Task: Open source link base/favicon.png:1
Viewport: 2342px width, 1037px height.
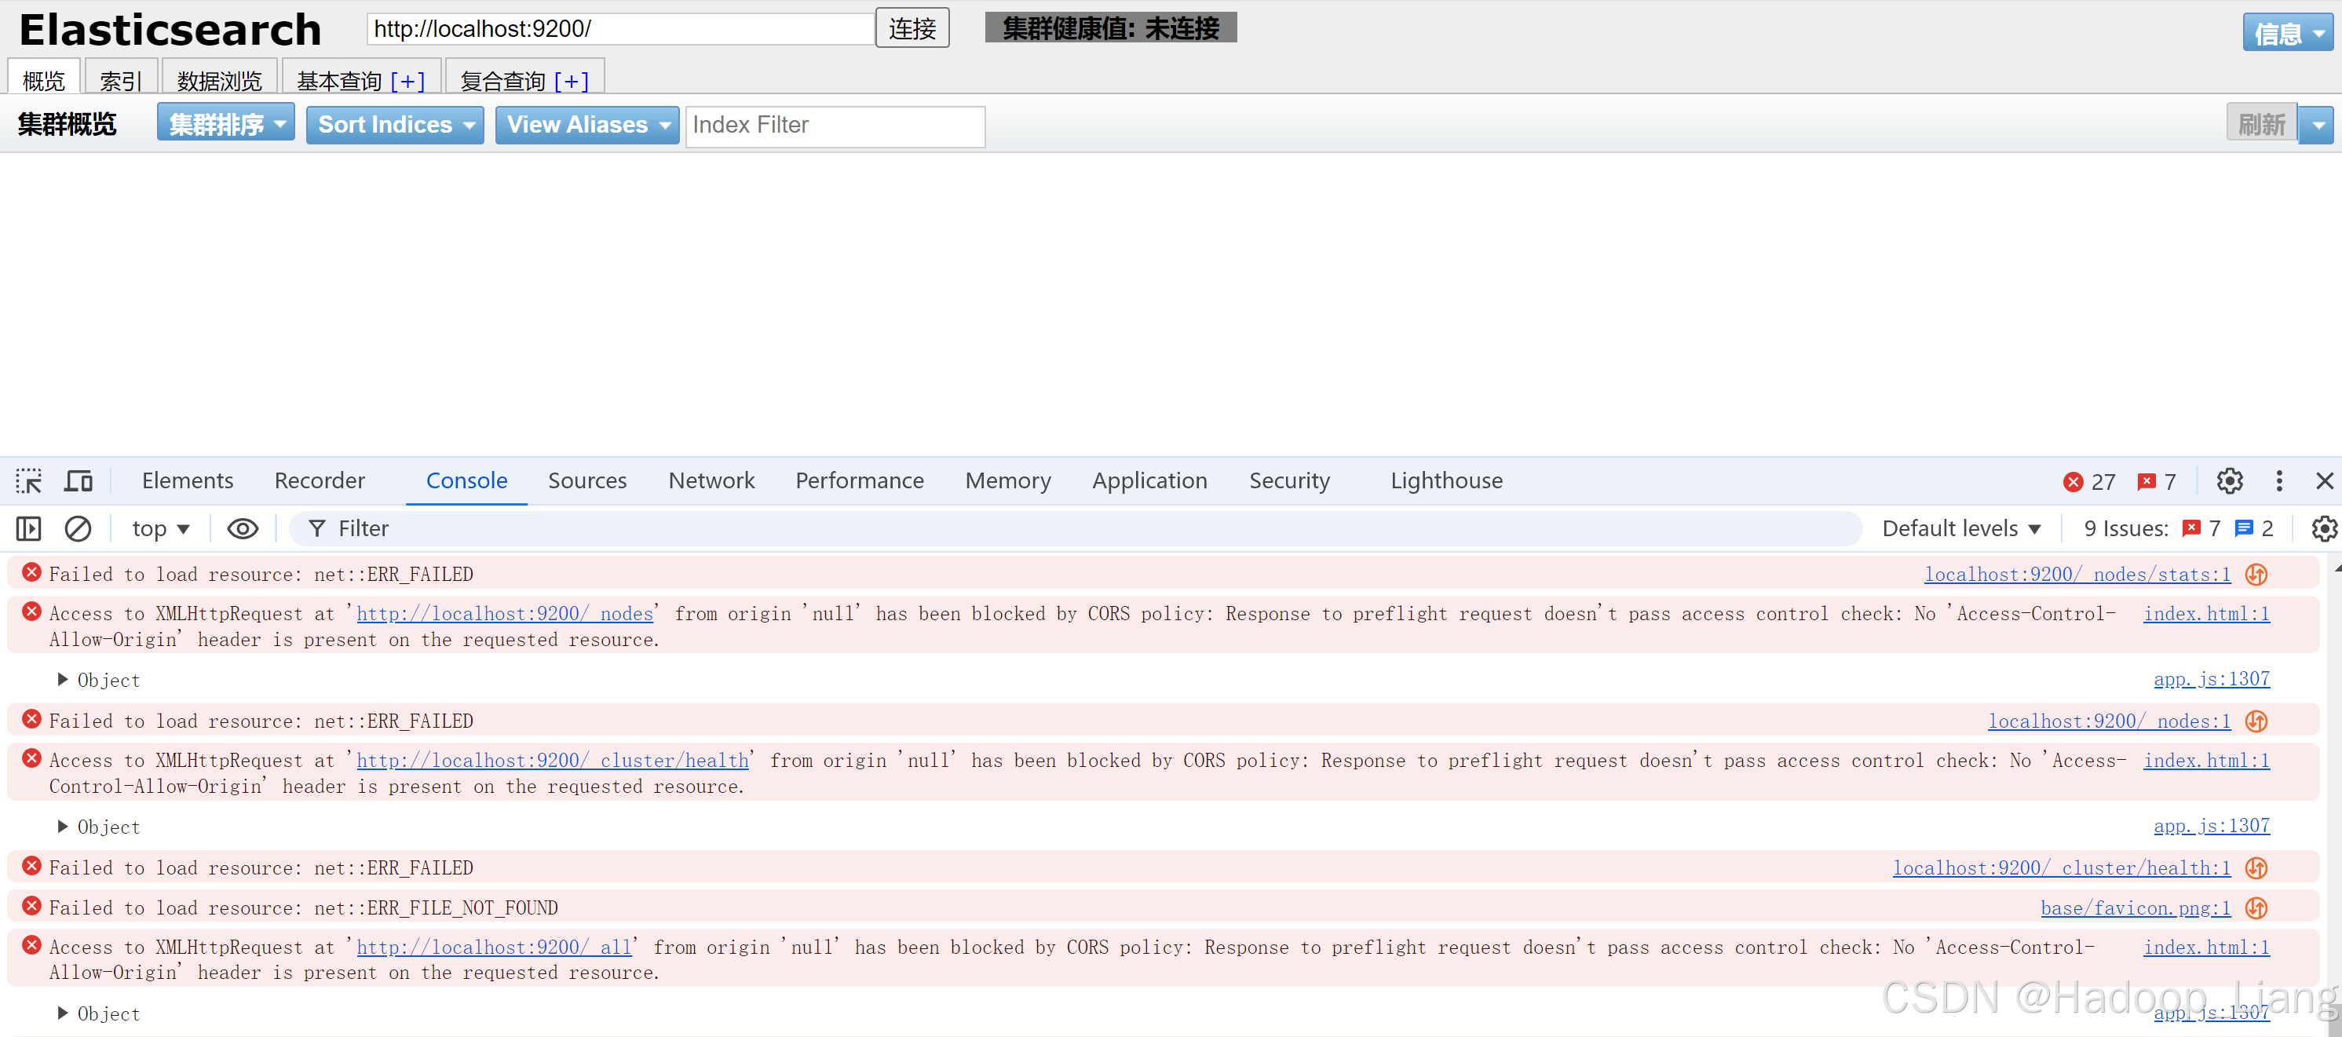Action: tap(2136, 908)
